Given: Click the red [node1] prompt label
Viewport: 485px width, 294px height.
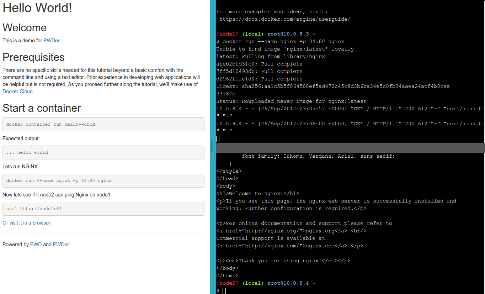Looking at the screenshot, I should click(x=227, y=34).
